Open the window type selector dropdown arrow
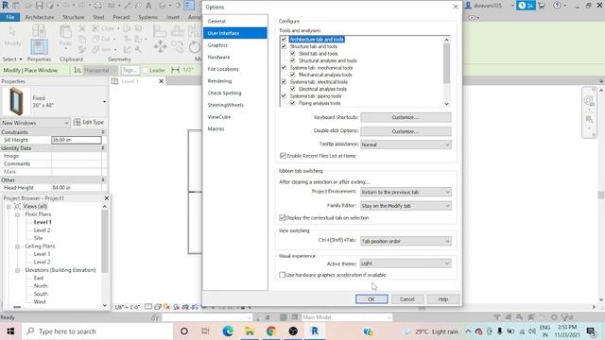605x340 pixels. (x=104, y=102)
